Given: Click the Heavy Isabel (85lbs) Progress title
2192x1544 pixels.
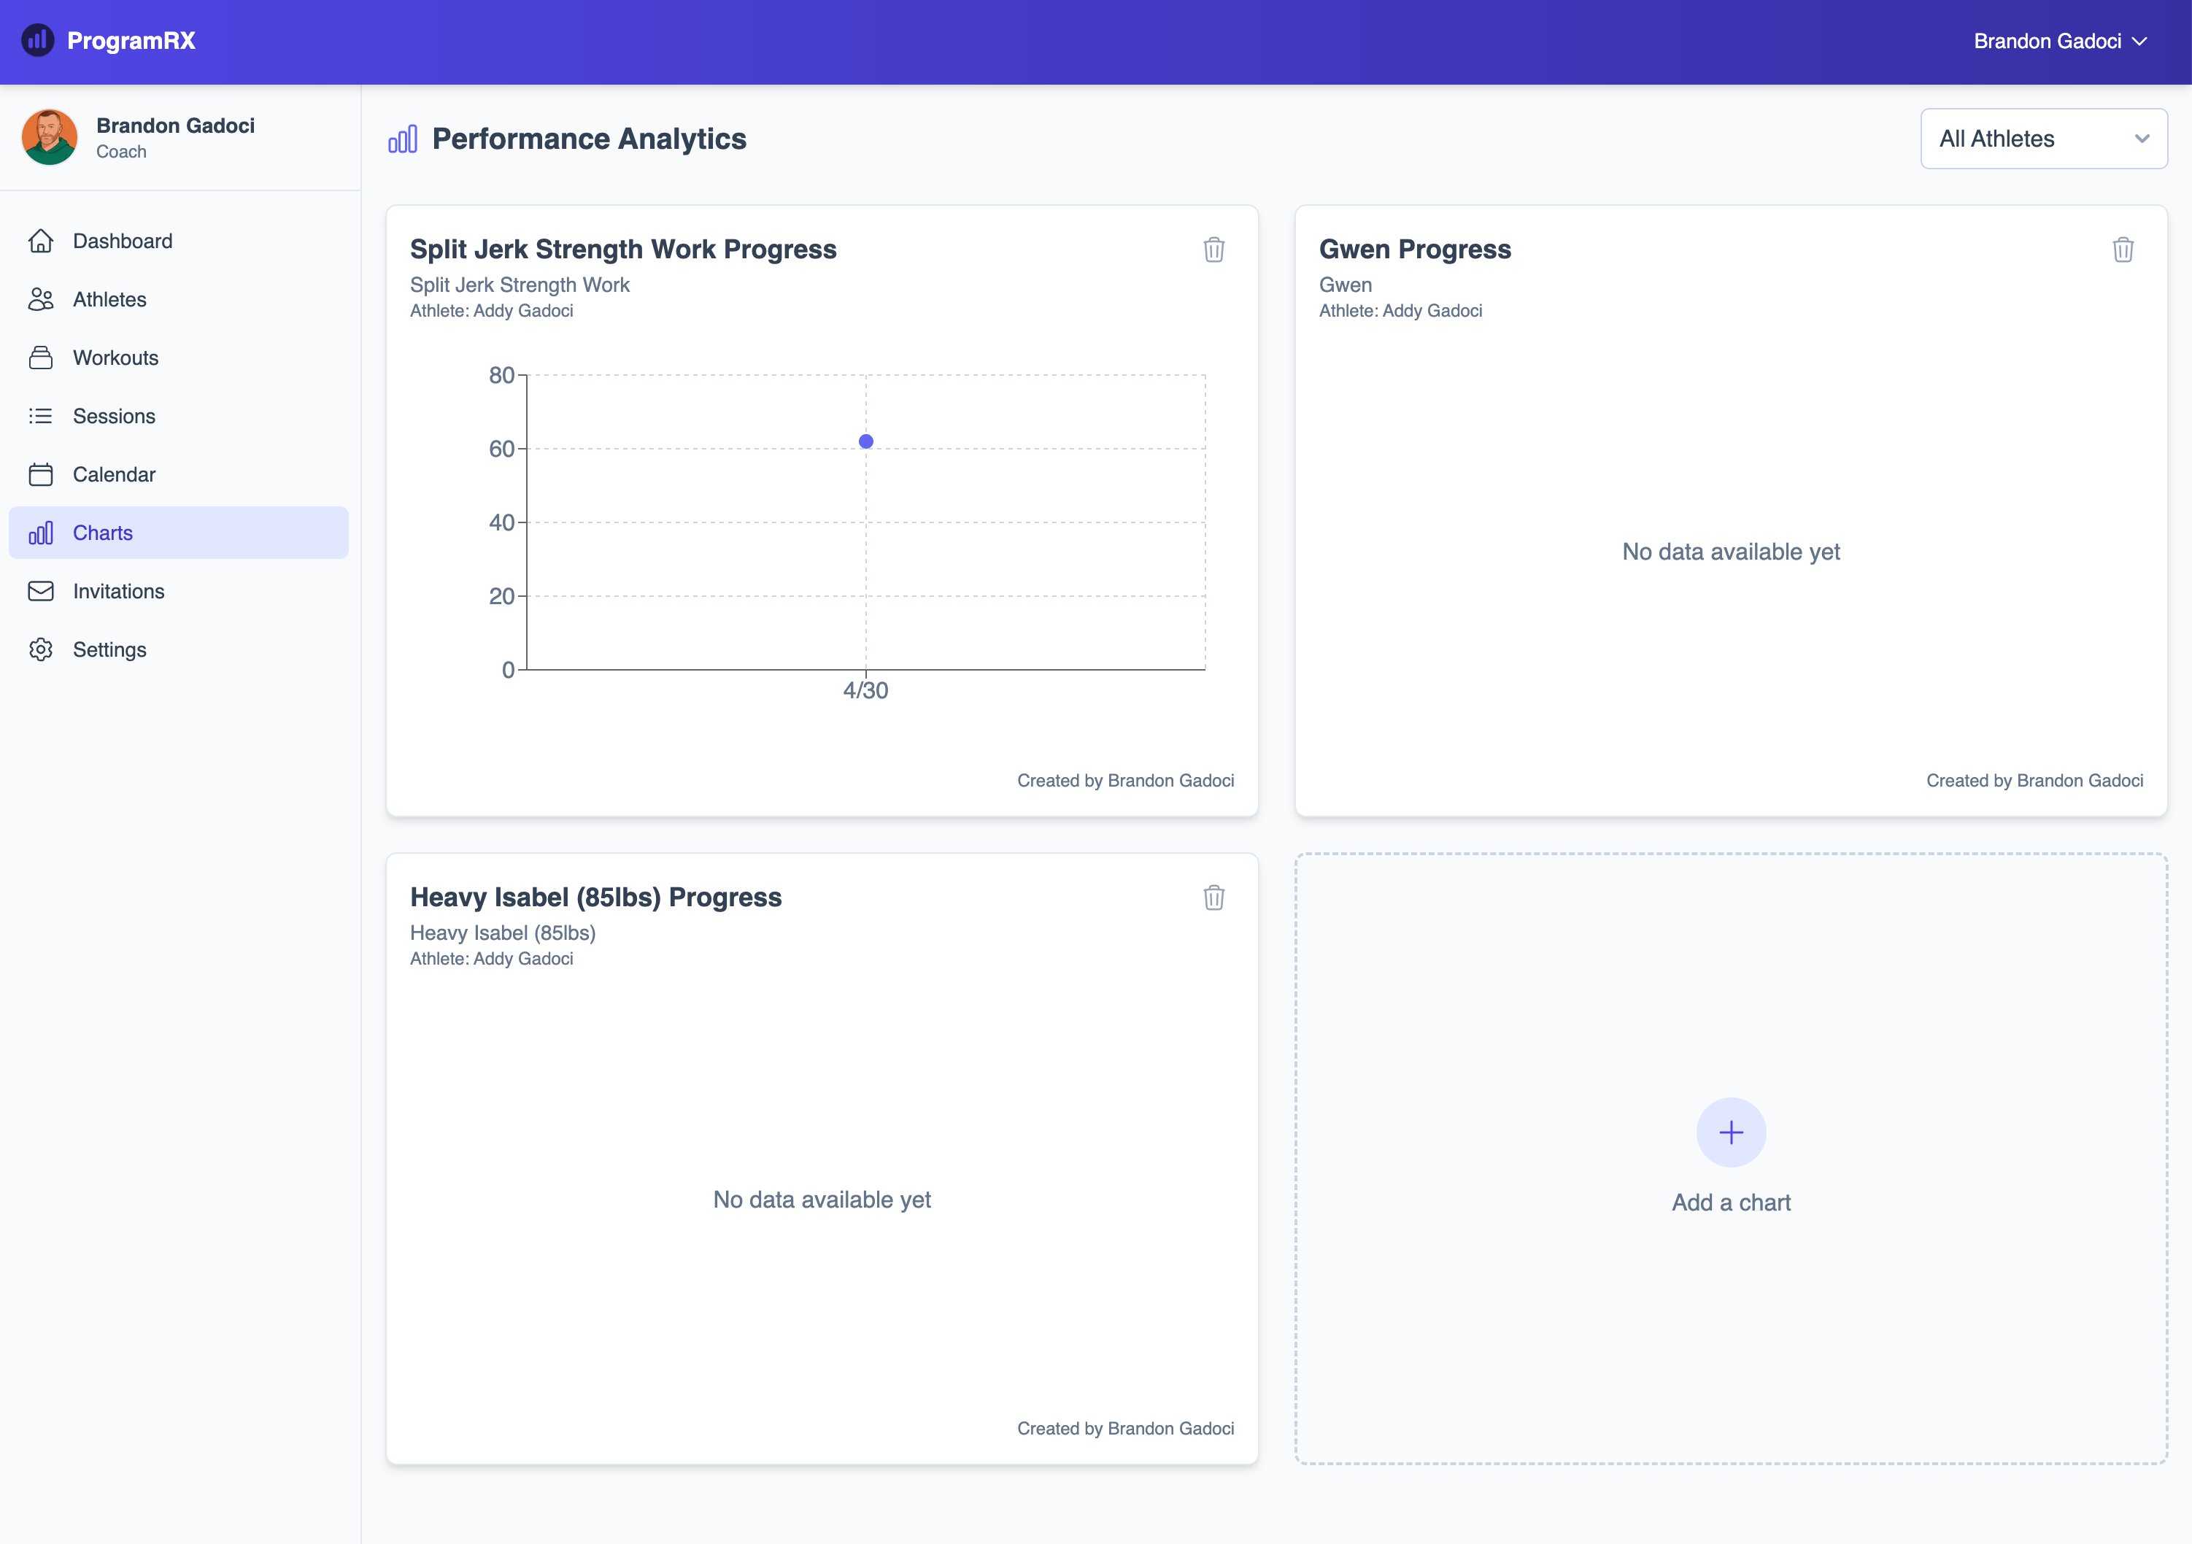Looking at the screenshot, I should pyautogui.click(x=595, y=898).
